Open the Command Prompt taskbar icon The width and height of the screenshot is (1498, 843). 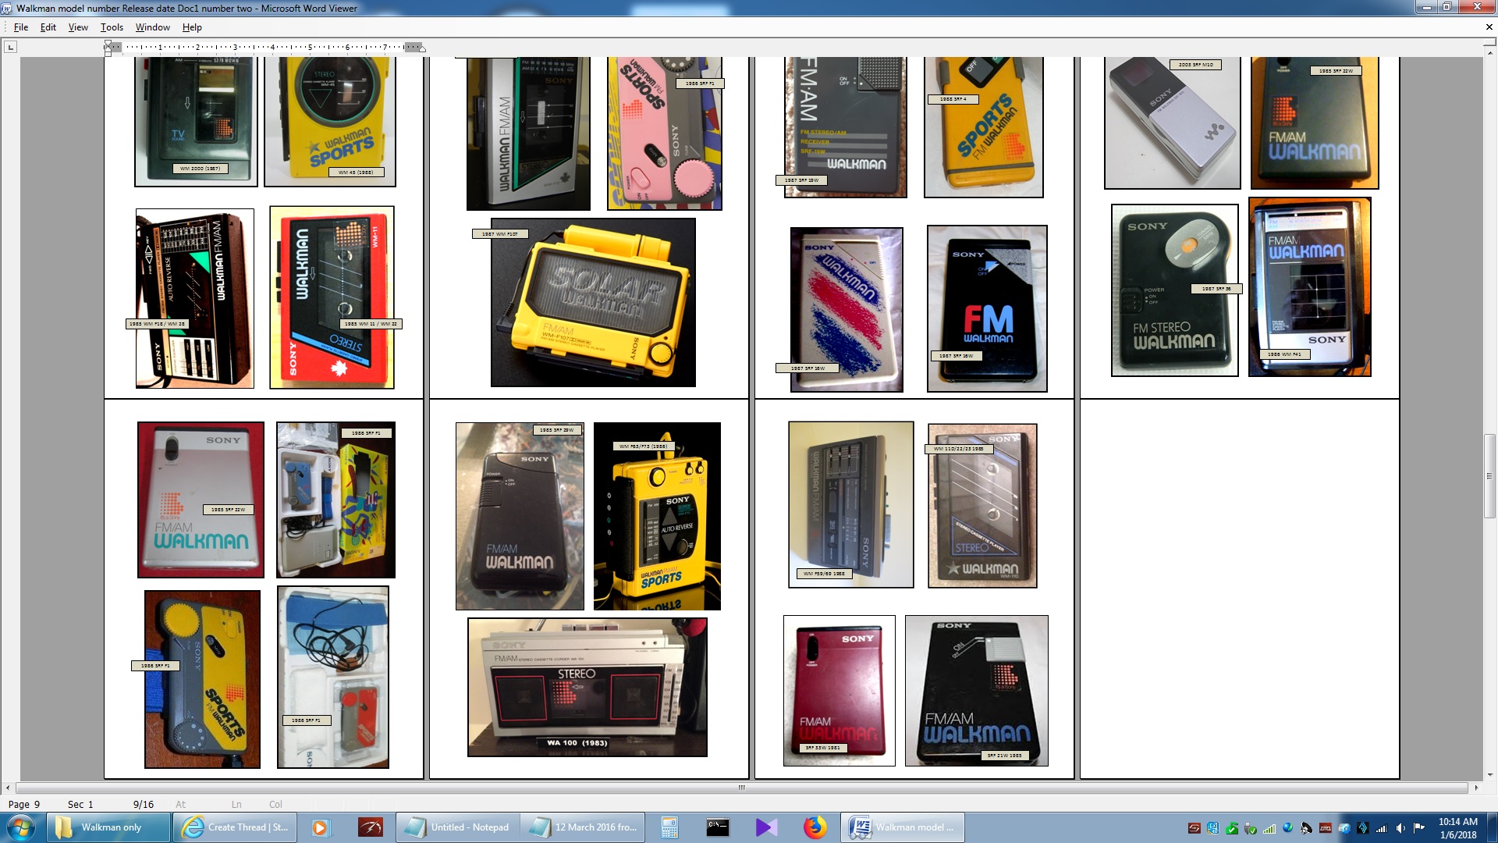(718, 827)
